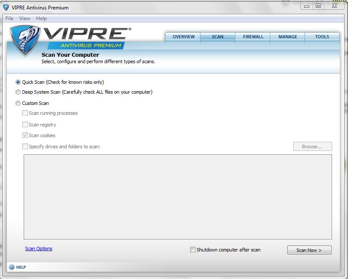Select the Quick Scan radio button
This screenshot has width=348, height=279.
tap(18, 82)
